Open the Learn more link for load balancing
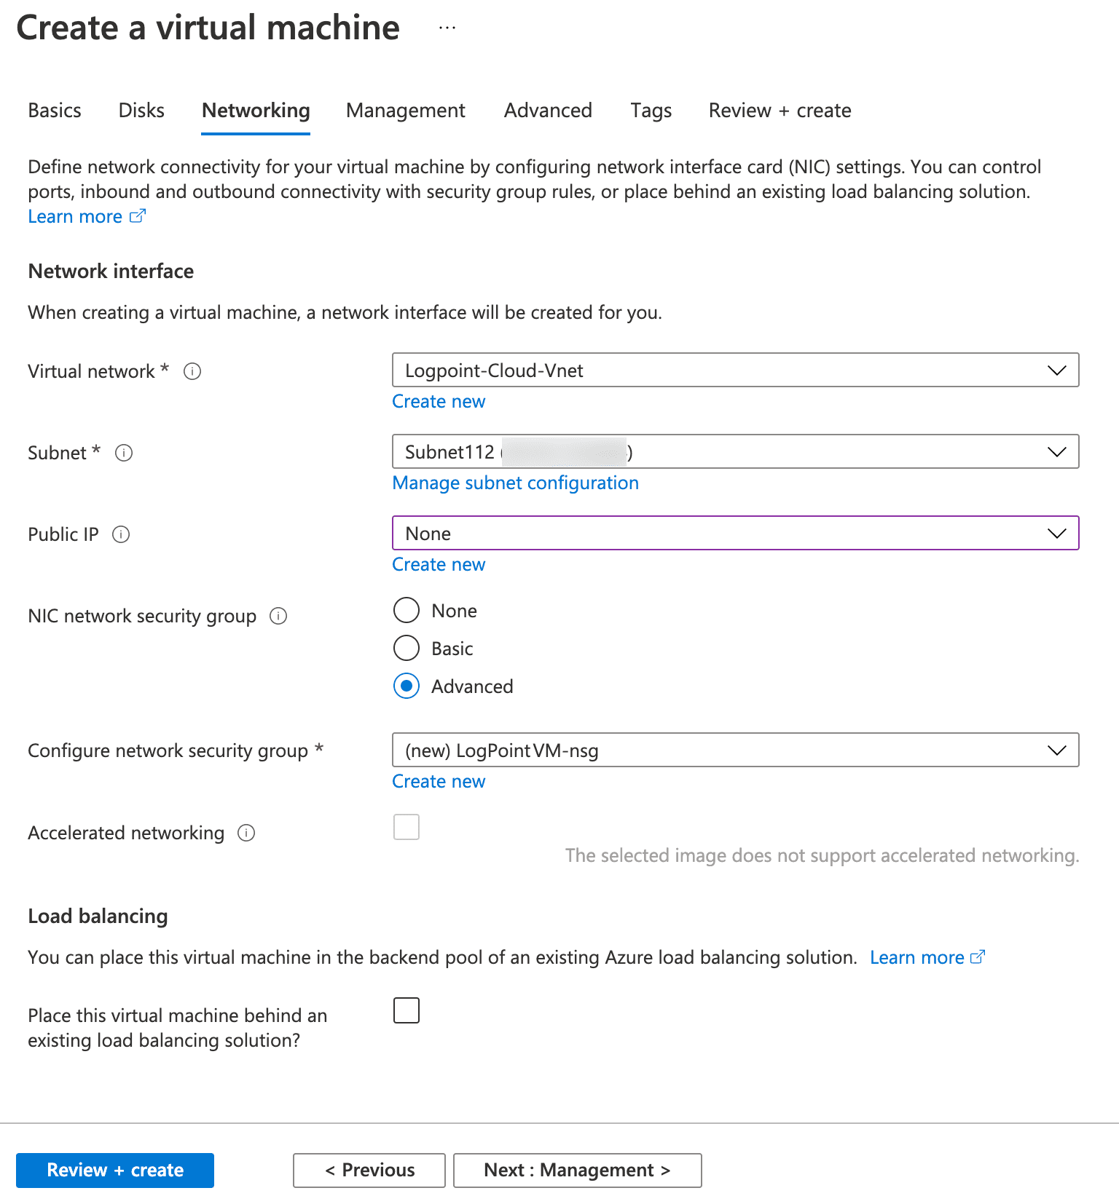This screenshot has height=1204, width=1119. (927, 957)
